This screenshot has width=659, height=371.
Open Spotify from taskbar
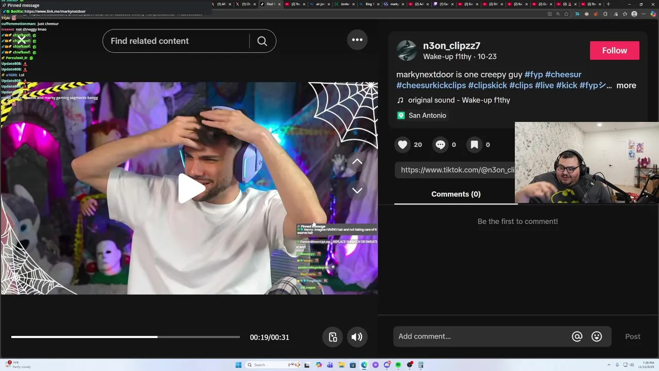coord(398,365)
